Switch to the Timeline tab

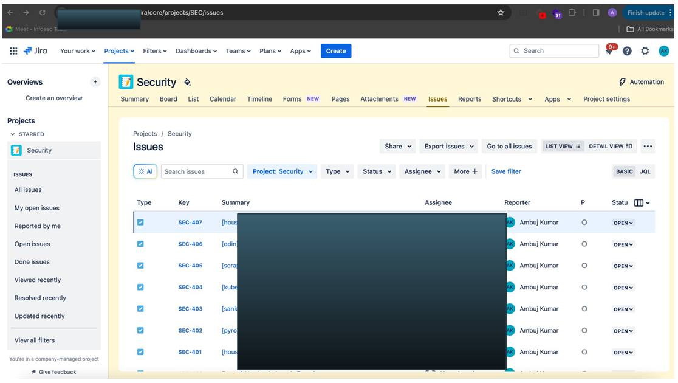pos(259,99)
